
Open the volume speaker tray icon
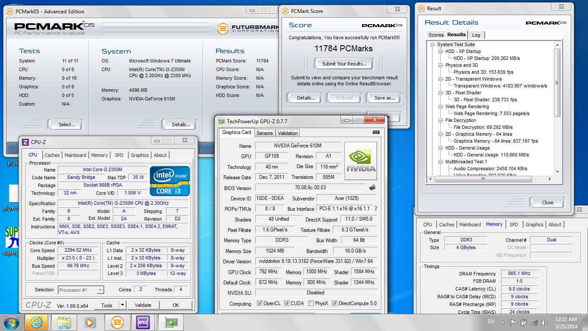tap(544, 322)
